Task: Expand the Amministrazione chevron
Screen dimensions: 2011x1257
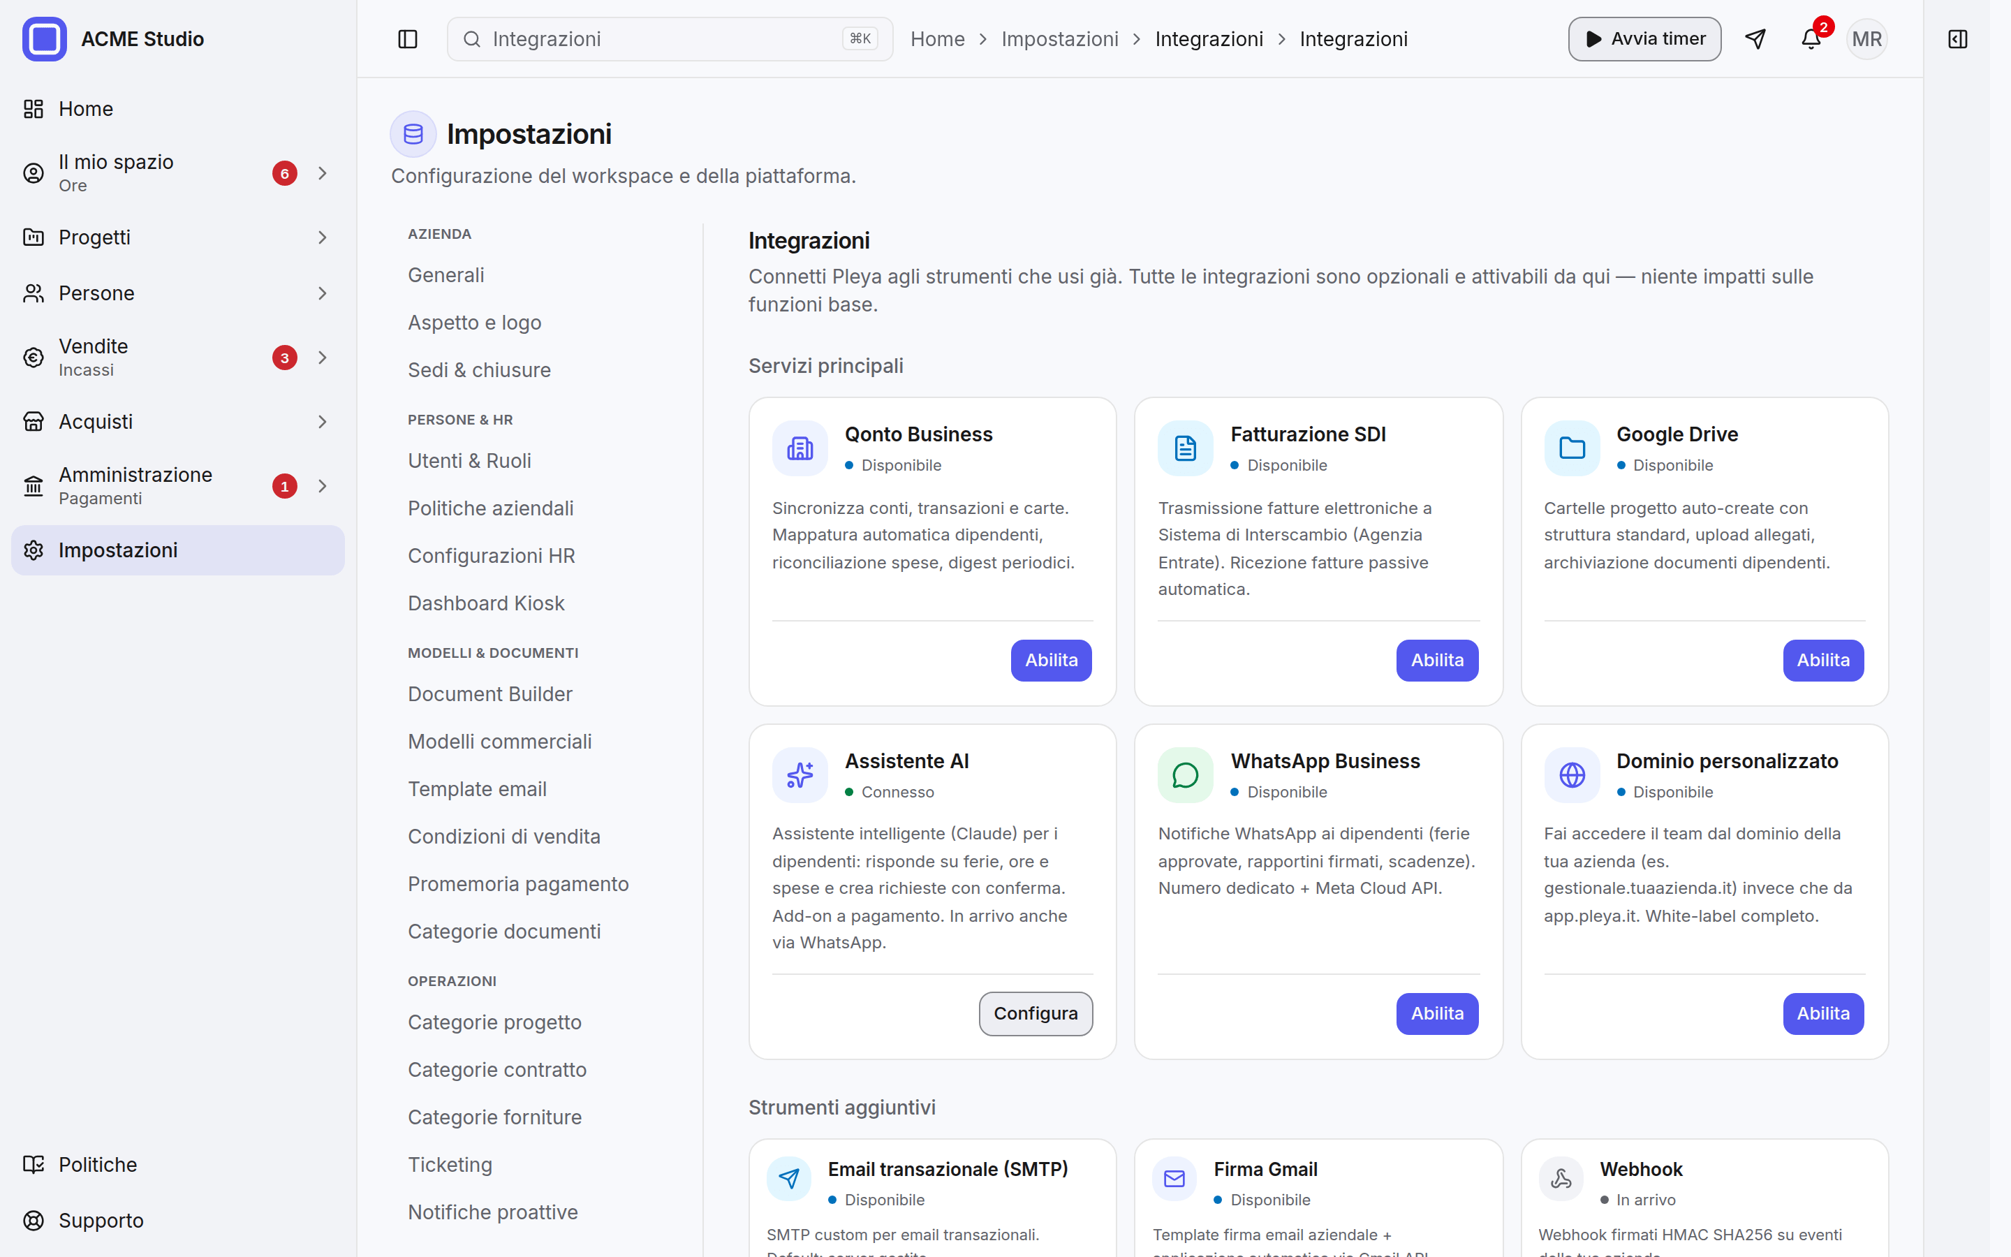Action: tap(323, 485)
